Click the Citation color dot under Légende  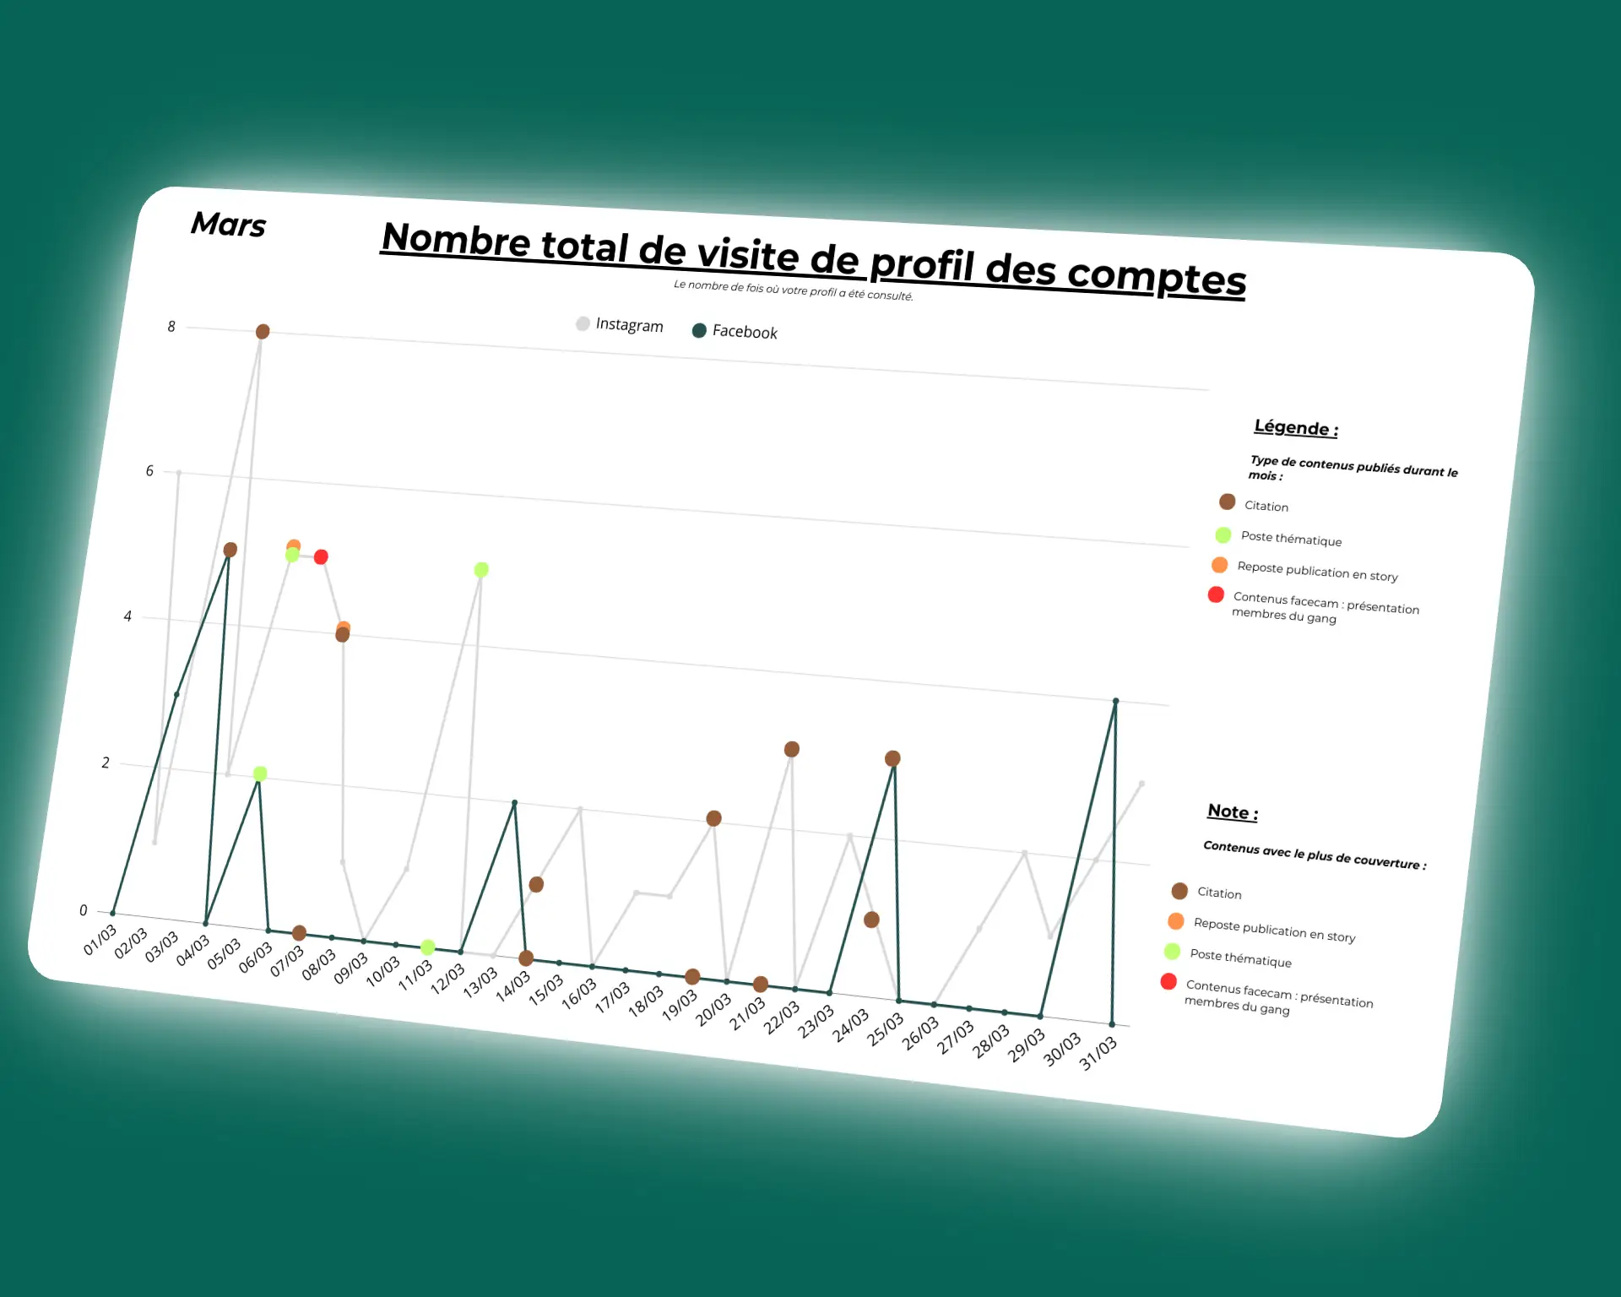1227,502
